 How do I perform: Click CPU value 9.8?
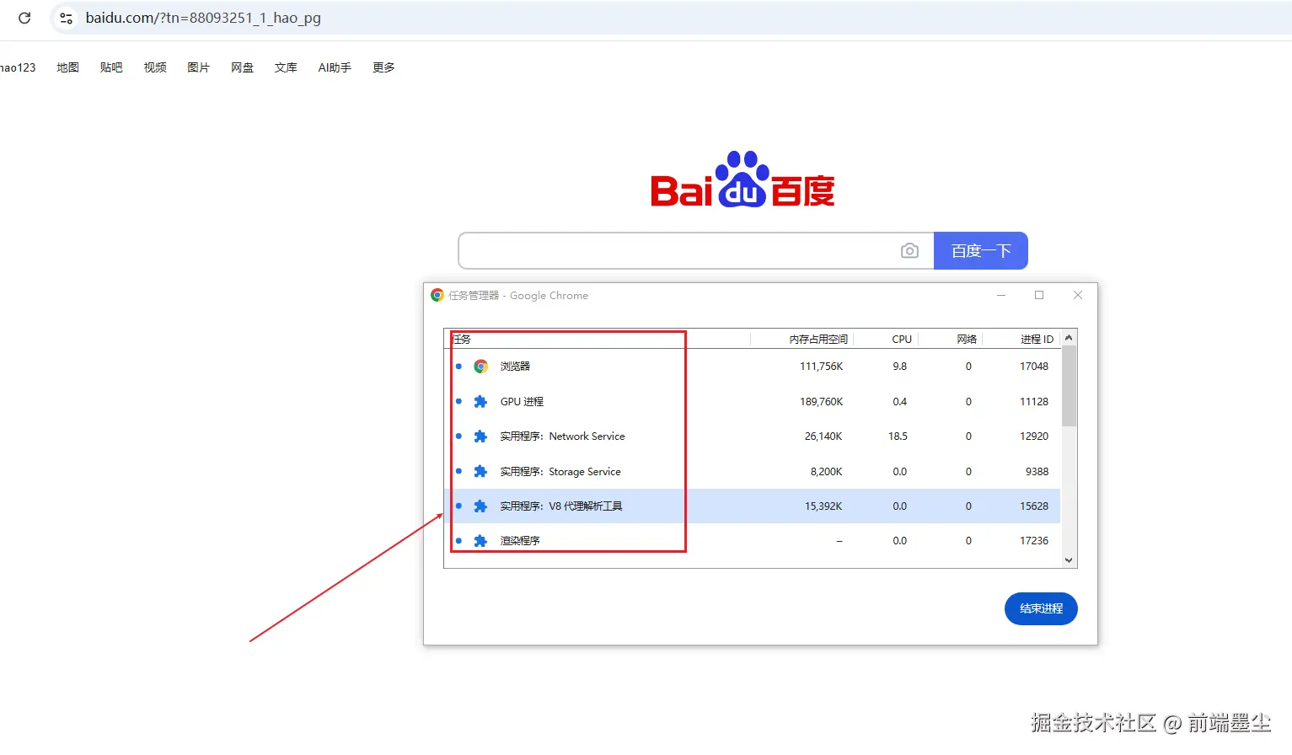(x=899, y=367)
